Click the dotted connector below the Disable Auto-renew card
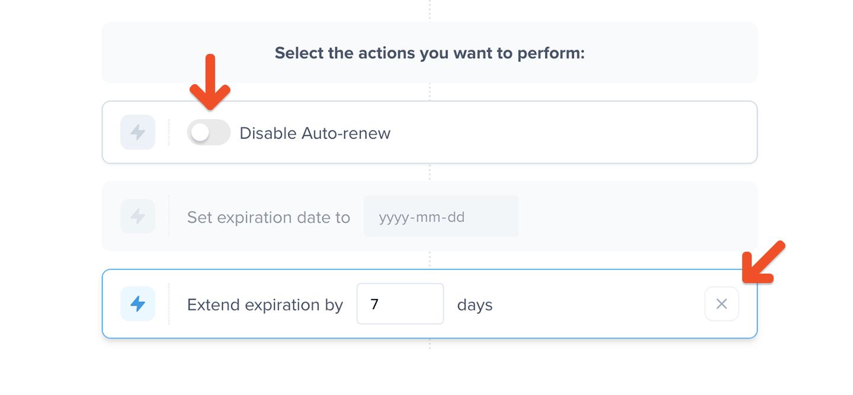 tap(429, 172)
